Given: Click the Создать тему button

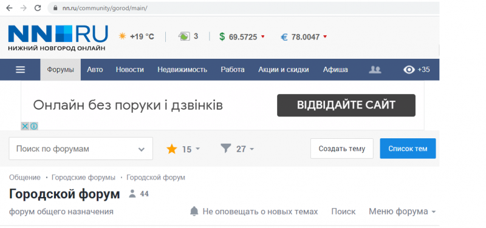Looking at the screenshot, I should click(342, 149).
